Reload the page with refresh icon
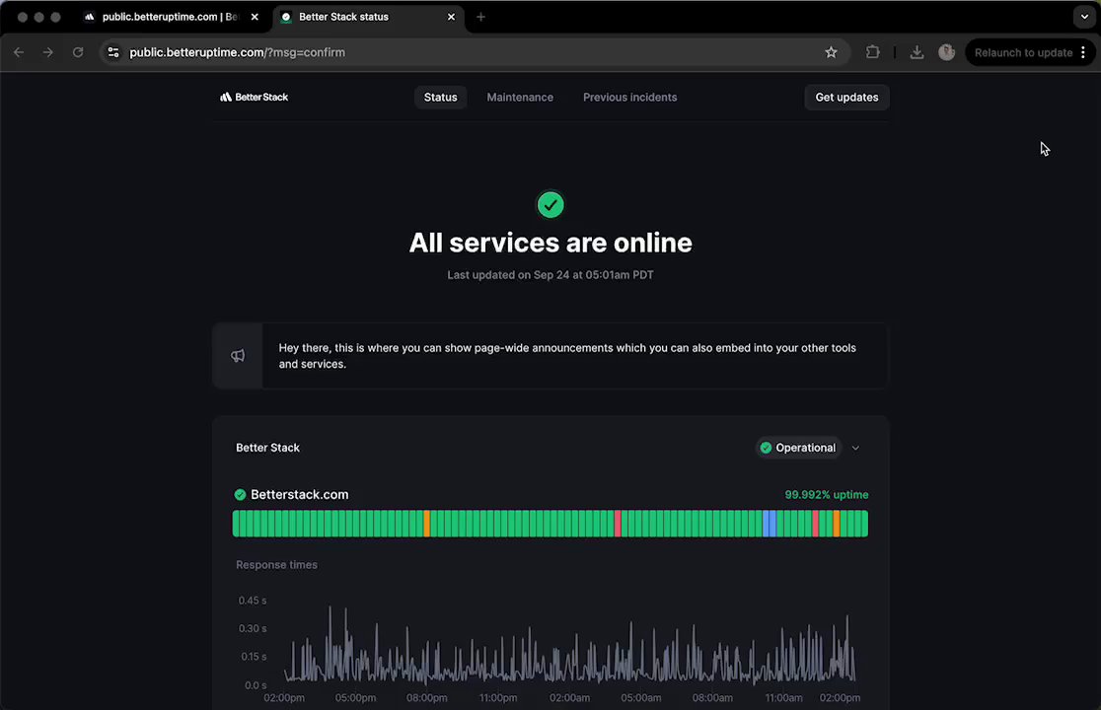The width and height of the screenshot is (1101, 710). [78, 52]
